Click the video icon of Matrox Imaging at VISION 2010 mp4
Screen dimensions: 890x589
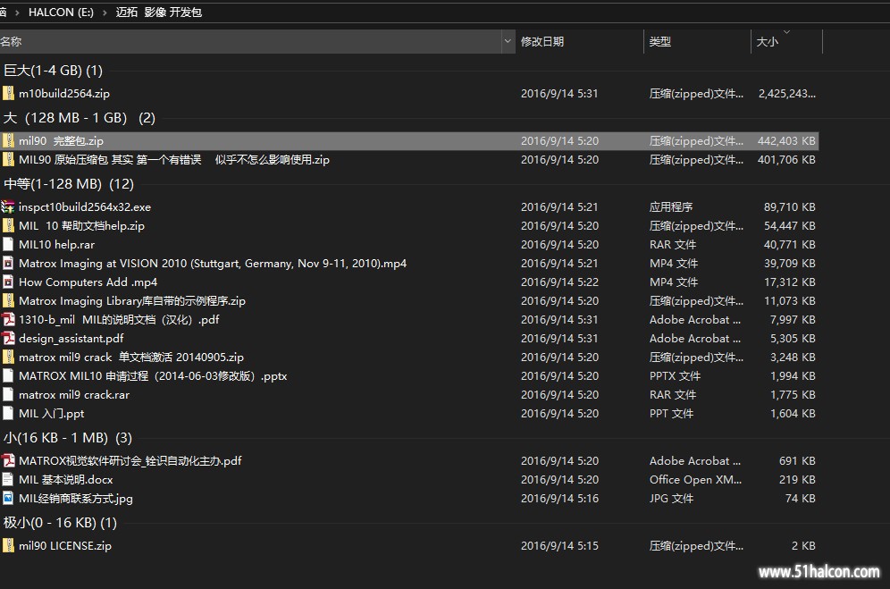point(8,263)
